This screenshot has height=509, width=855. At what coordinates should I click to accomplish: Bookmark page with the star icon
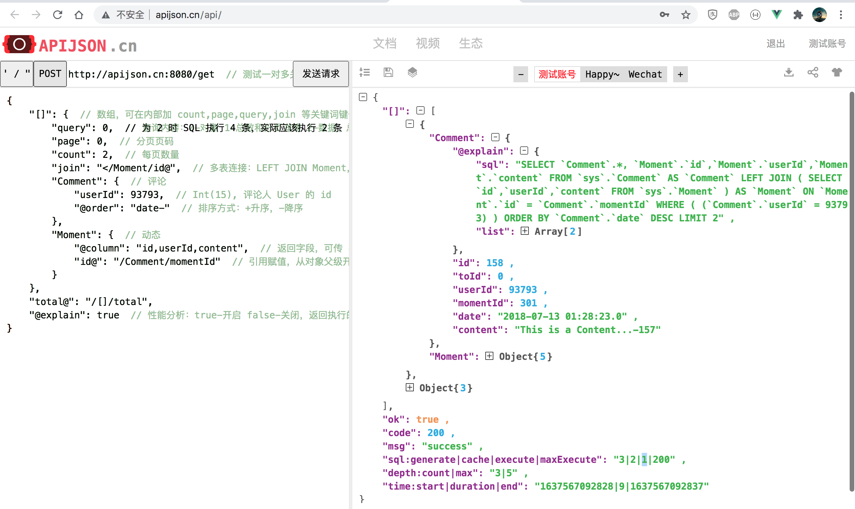685,15
